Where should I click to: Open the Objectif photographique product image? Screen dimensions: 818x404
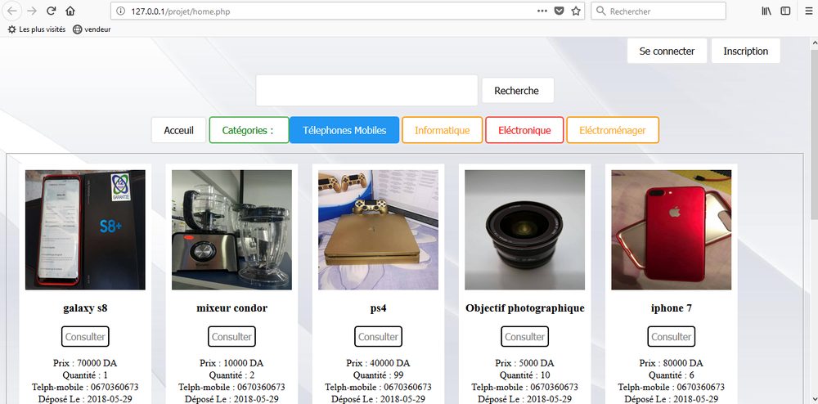(x=525, y=230)
